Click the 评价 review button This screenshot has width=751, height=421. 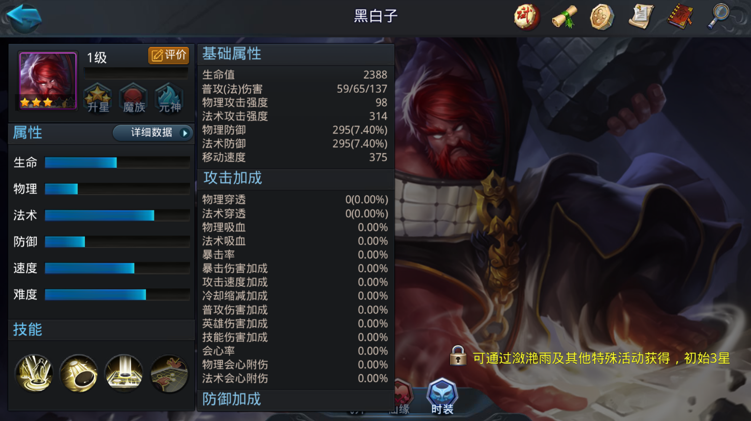[168, 55]
